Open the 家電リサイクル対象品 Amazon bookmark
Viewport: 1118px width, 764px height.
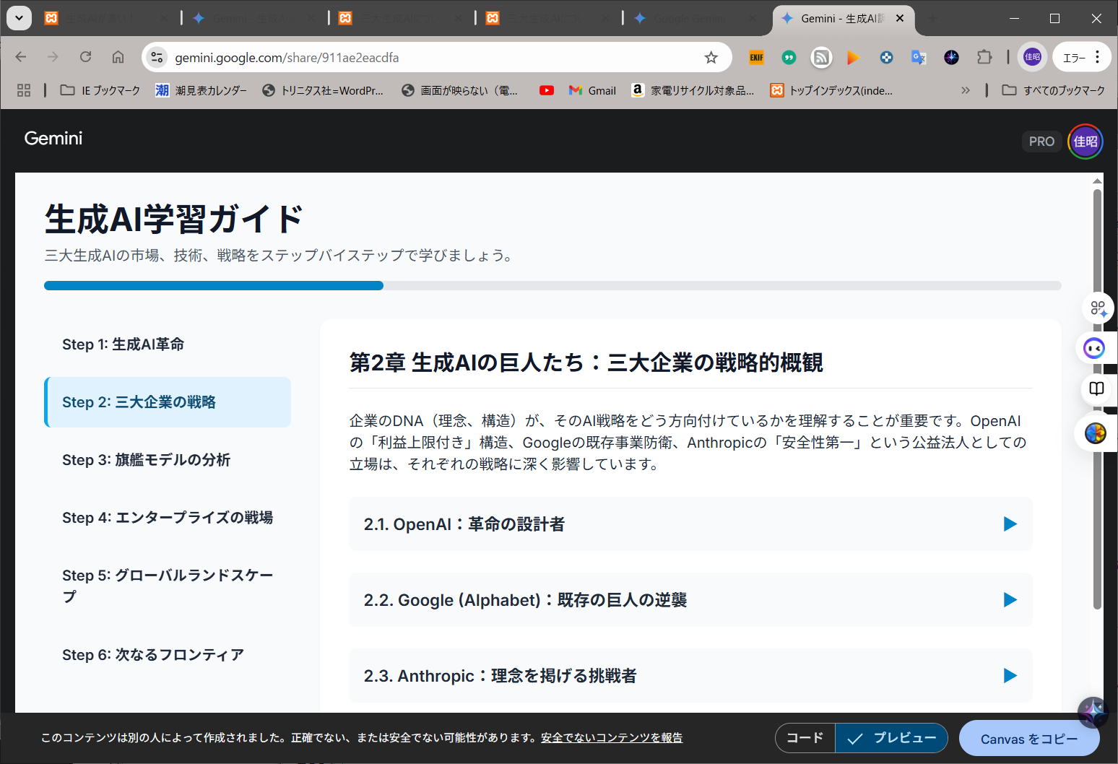[693, 90]
